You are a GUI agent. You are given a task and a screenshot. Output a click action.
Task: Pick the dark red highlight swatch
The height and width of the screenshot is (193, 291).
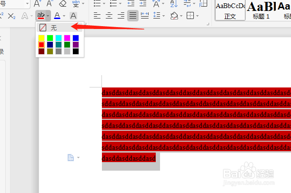(x=41, y=51)
